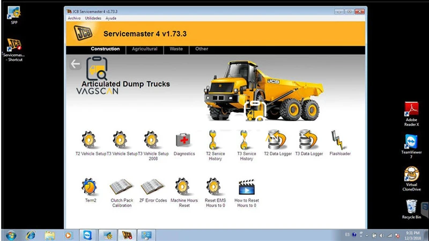Viewport: 429px width, 241px height.
Task: Open Reset EMS Hours to 0
Action: pos(213,187)
